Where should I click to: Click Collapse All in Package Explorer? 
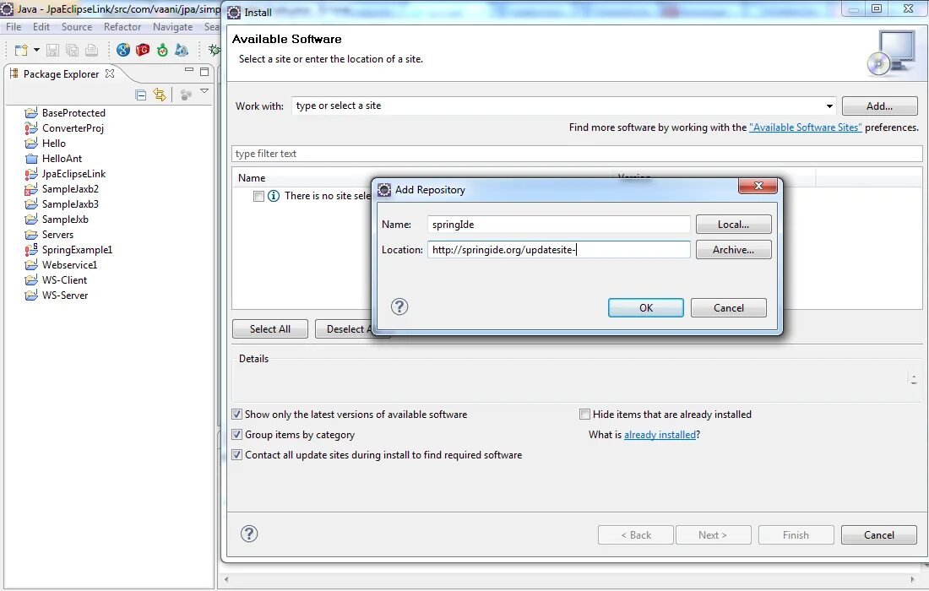(x=141, y=95)
